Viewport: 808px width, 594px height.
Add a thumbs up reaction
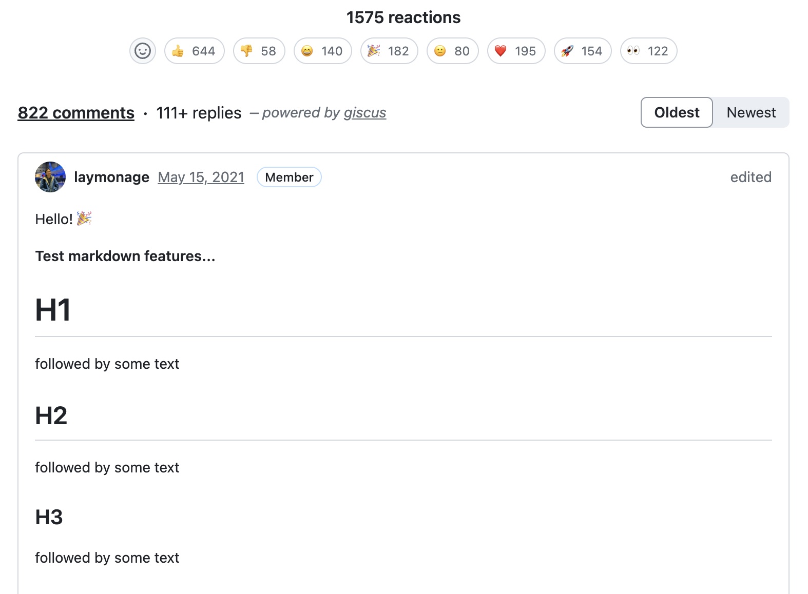point(194,51)
